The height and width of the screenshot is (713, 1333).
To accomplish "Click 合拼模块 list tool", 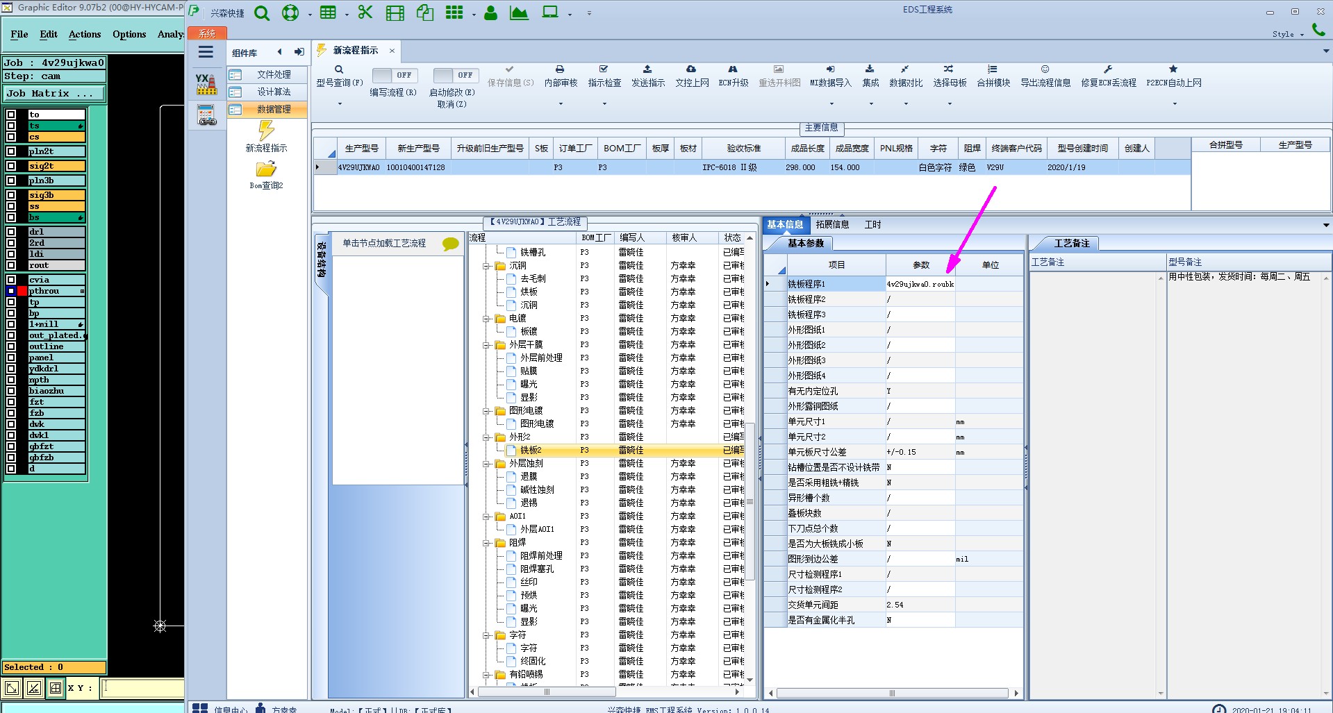I will [993, 76].
